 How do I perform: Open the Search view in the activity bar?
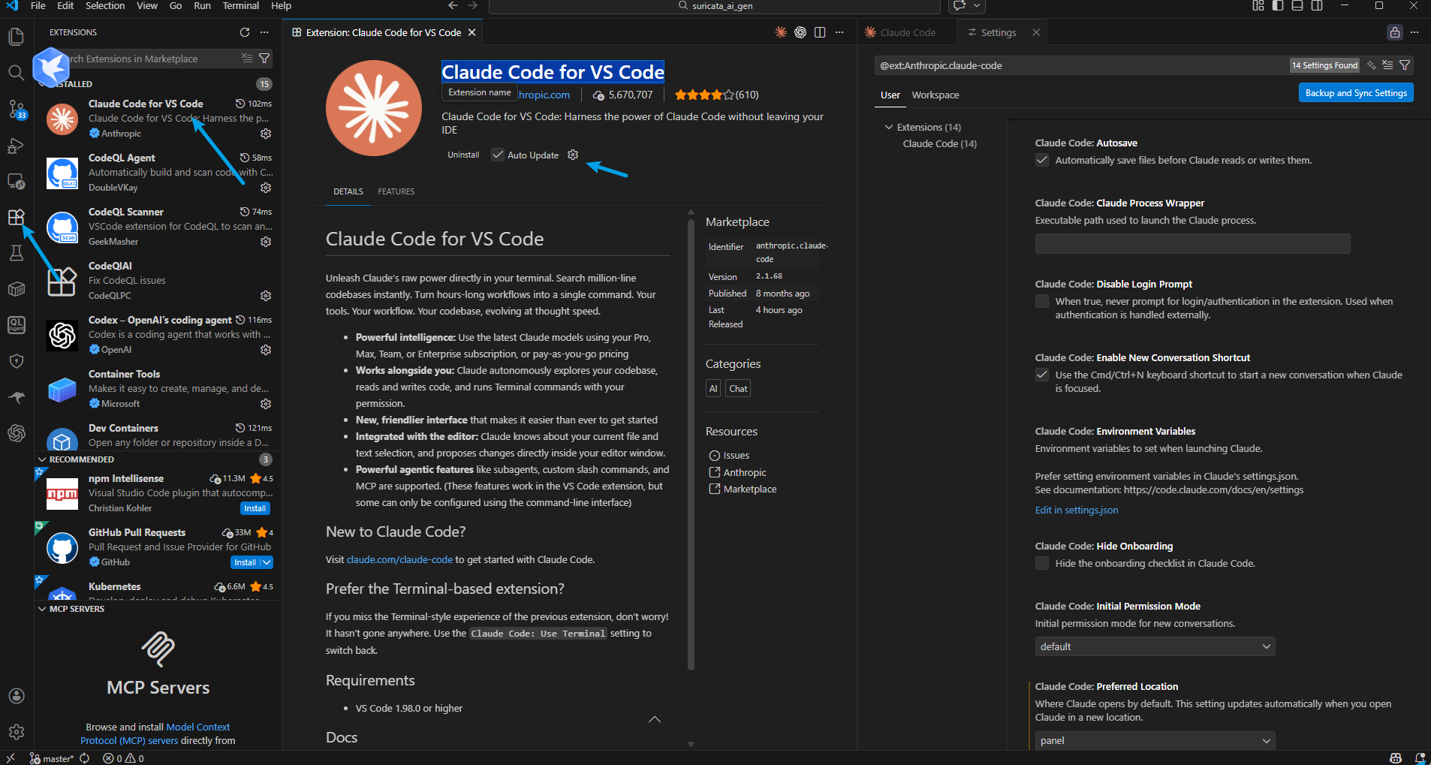(16, 72)
